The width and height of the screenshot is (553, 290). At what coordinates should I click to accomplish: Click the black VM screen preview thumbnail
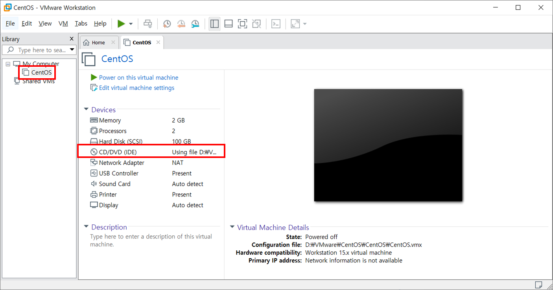click(x=388, y=145)
